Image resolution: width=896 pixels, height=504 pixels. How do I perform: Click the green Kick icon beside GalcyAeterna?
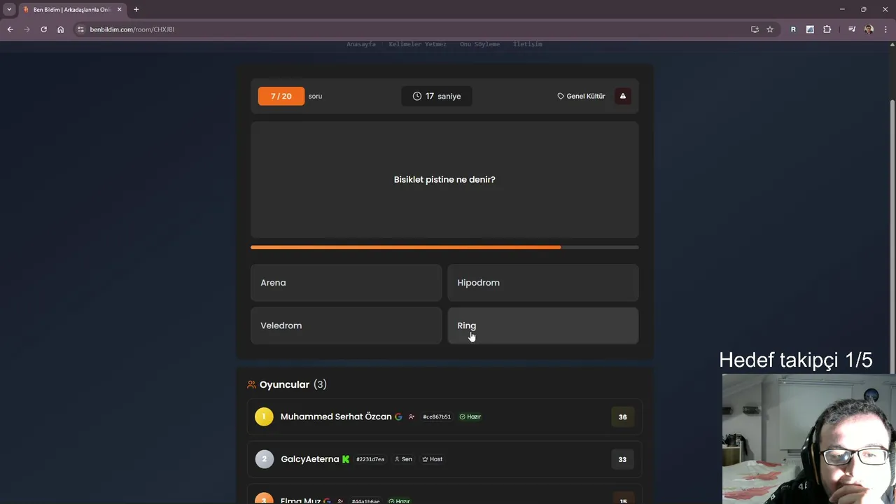click(x=346, y=459)
